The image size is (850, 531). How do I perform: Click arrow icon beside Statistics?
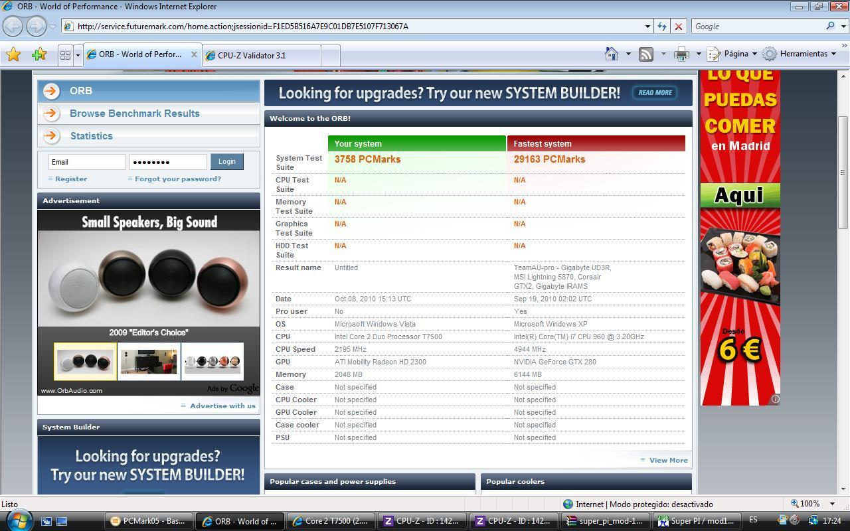click(51, 136)
